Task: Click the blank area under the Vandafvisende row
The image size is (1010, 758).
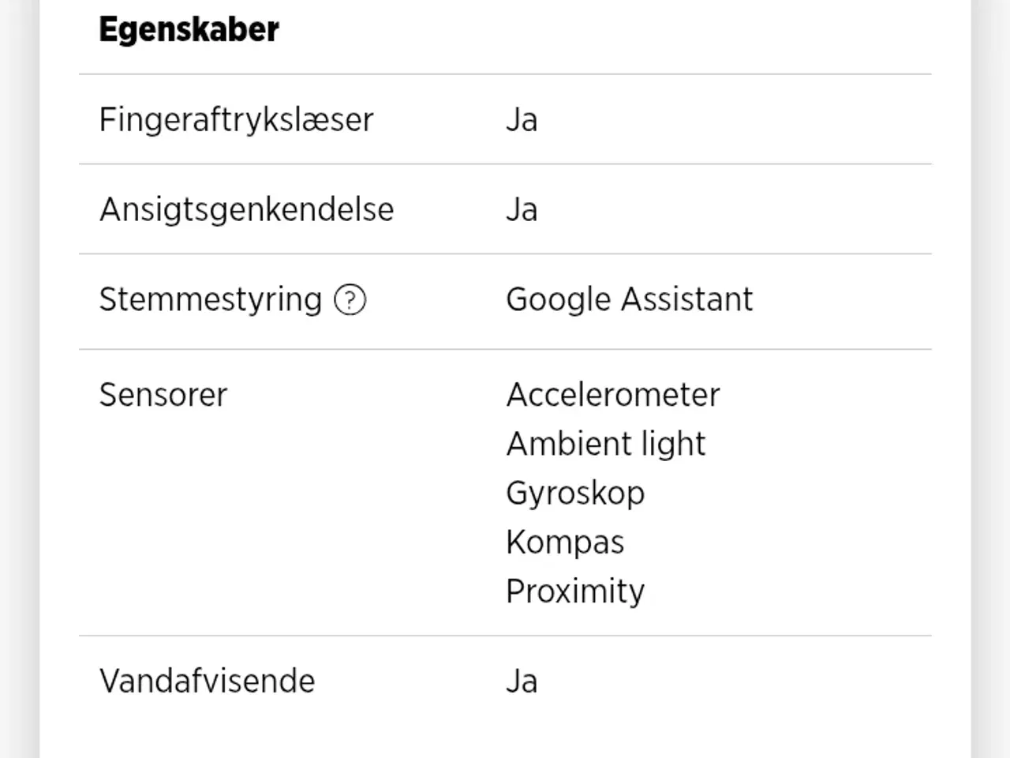Action: point(505,734)
